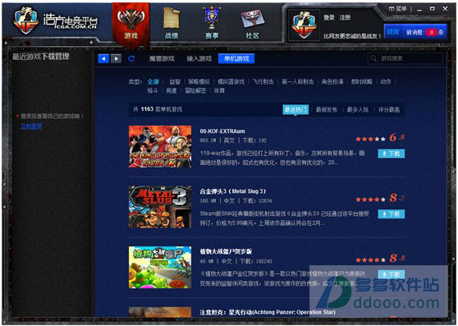Open the 合金弹头3 (Metal Slug 3) title
The height and width of the screenshot is (326, 458).
[x=233, y=191]
